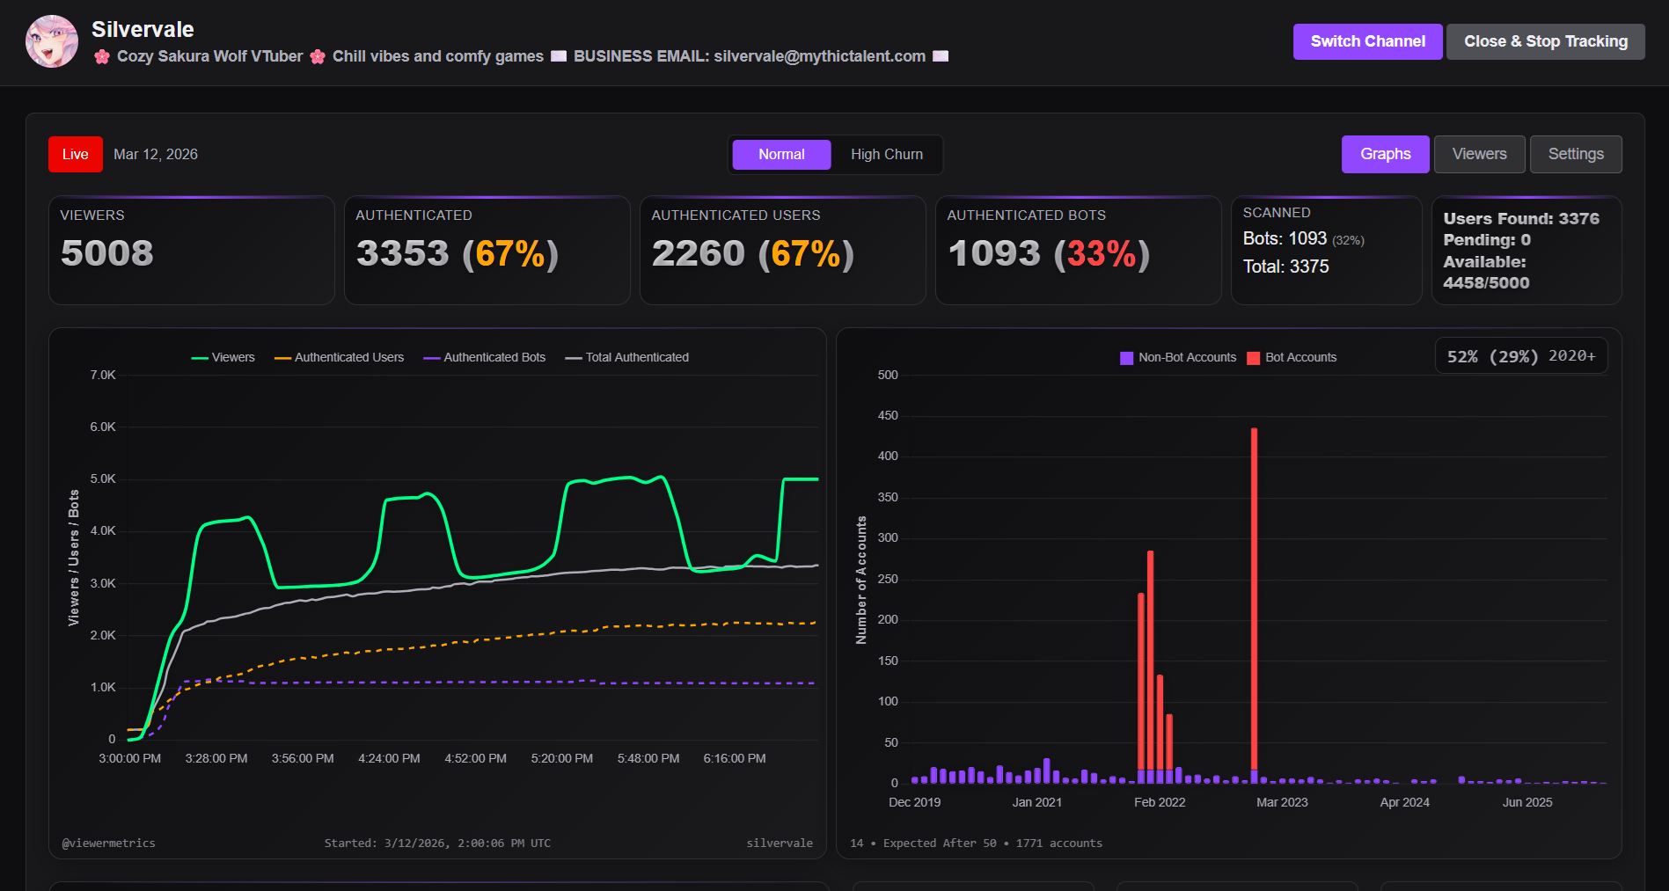Click the cherry blossom icon before Chill vibes
This screenshot has width=1669, height=891.
(x=318, y=56)
